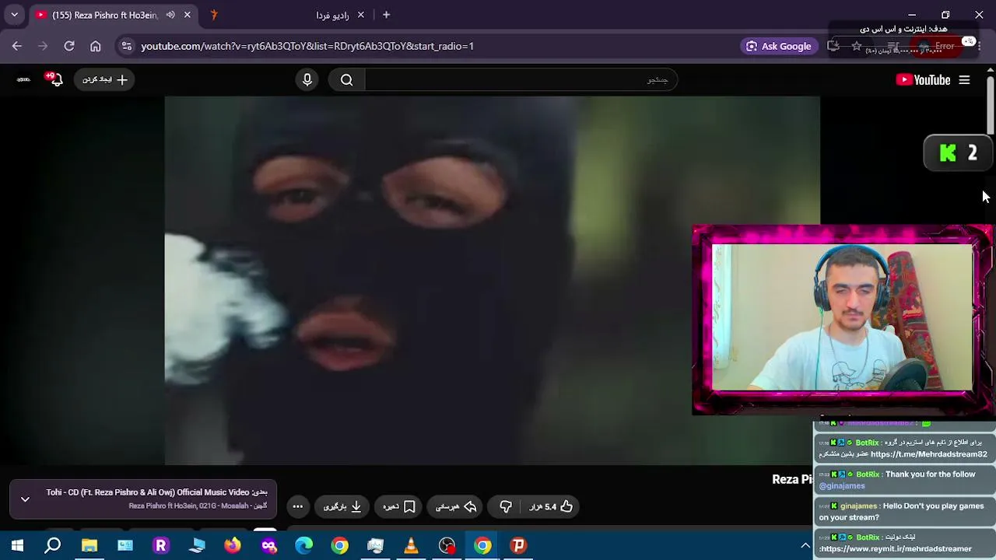The image size is (996, 560).
Task: Close the Radio Farda tab
Action: tap(360, 15)
